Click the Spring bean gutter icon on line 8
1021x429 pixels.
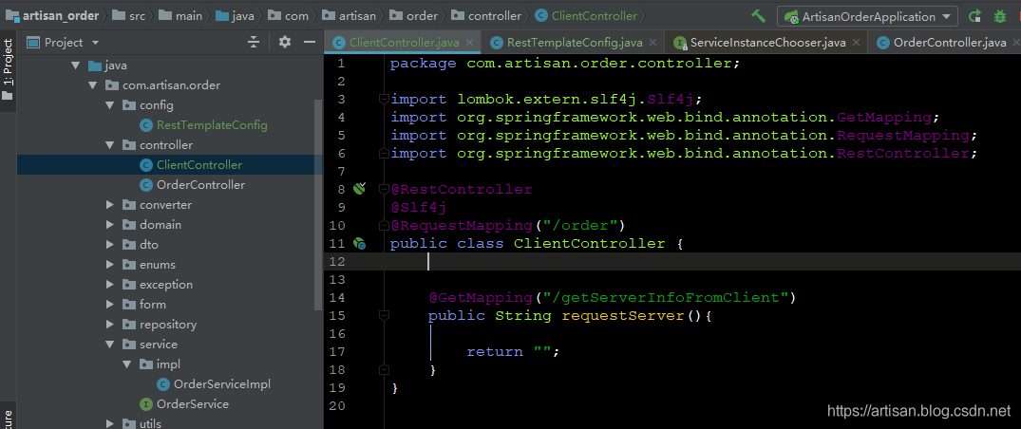point(360,189)
